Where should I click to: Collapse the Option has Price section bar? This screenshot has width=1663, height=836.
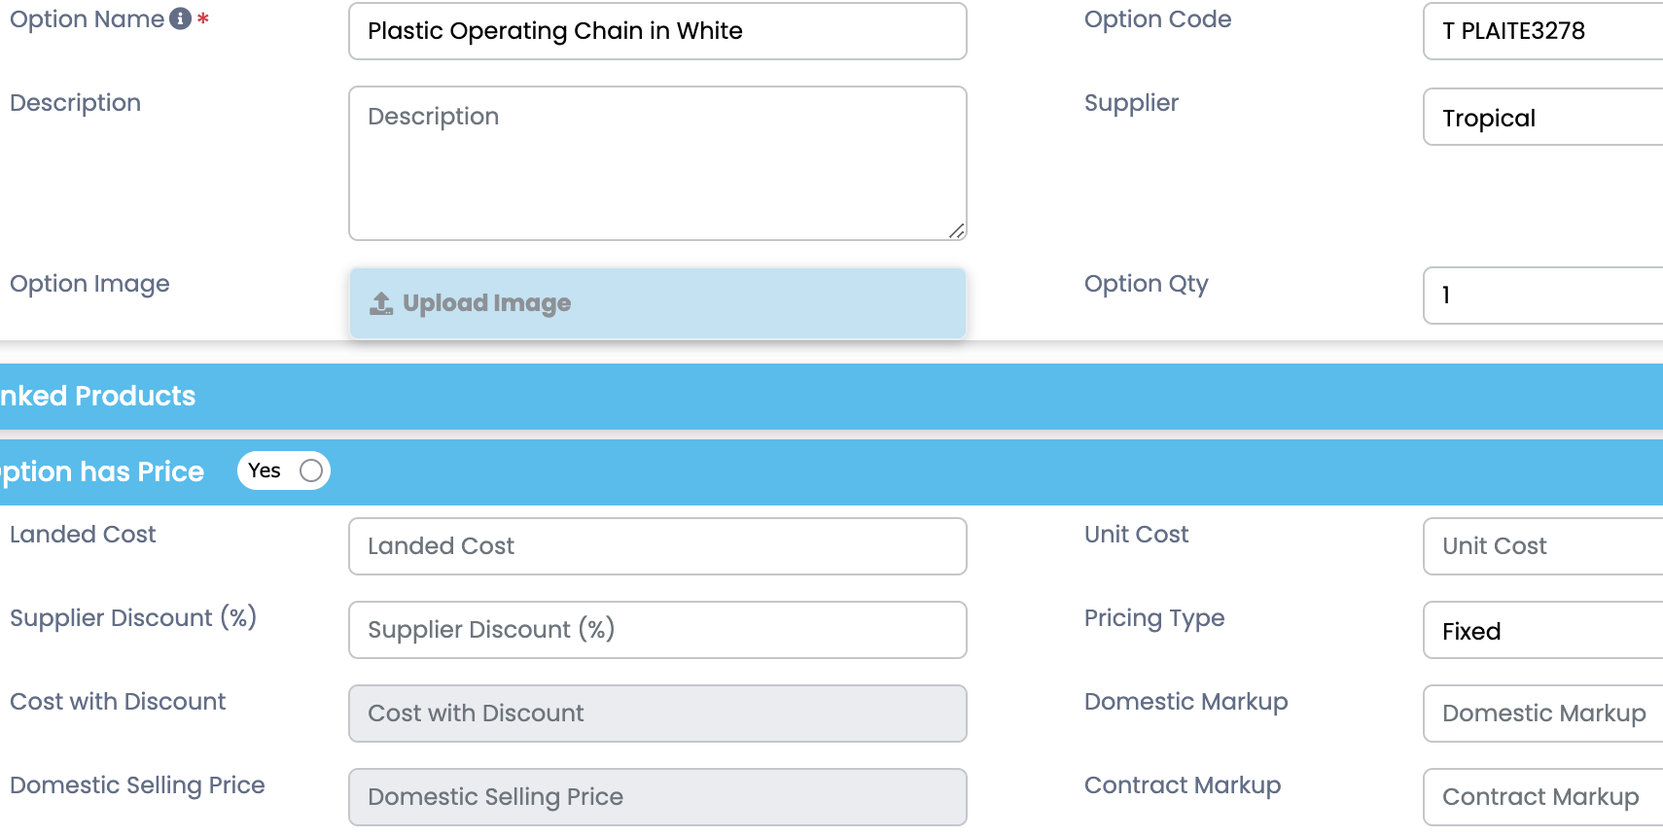(875, 472)
